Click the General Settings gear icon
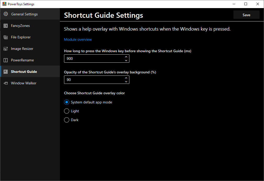This screenshot has height=181, width=264. click(x=6, y=14)
